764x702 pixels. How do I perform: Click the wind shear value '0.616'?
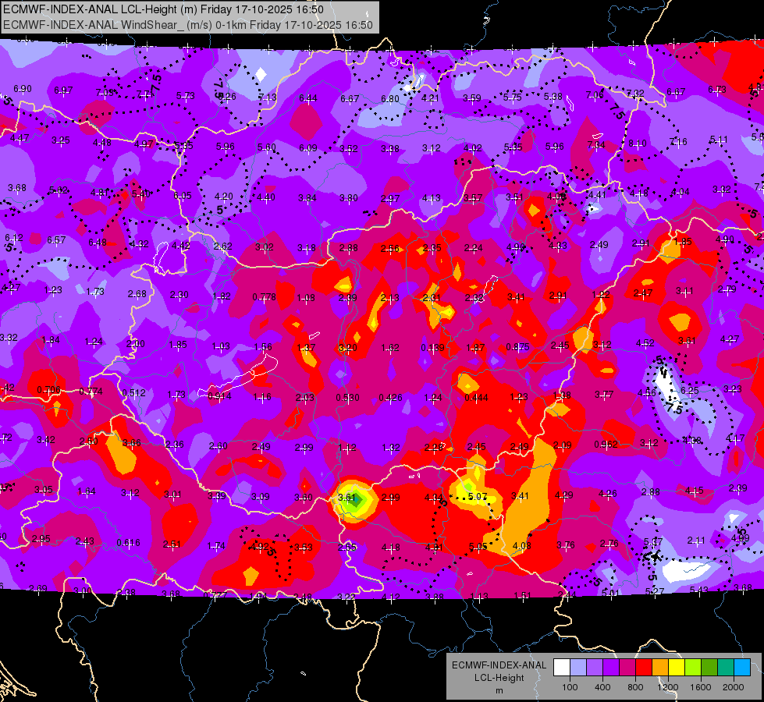(x=128, y=542)
